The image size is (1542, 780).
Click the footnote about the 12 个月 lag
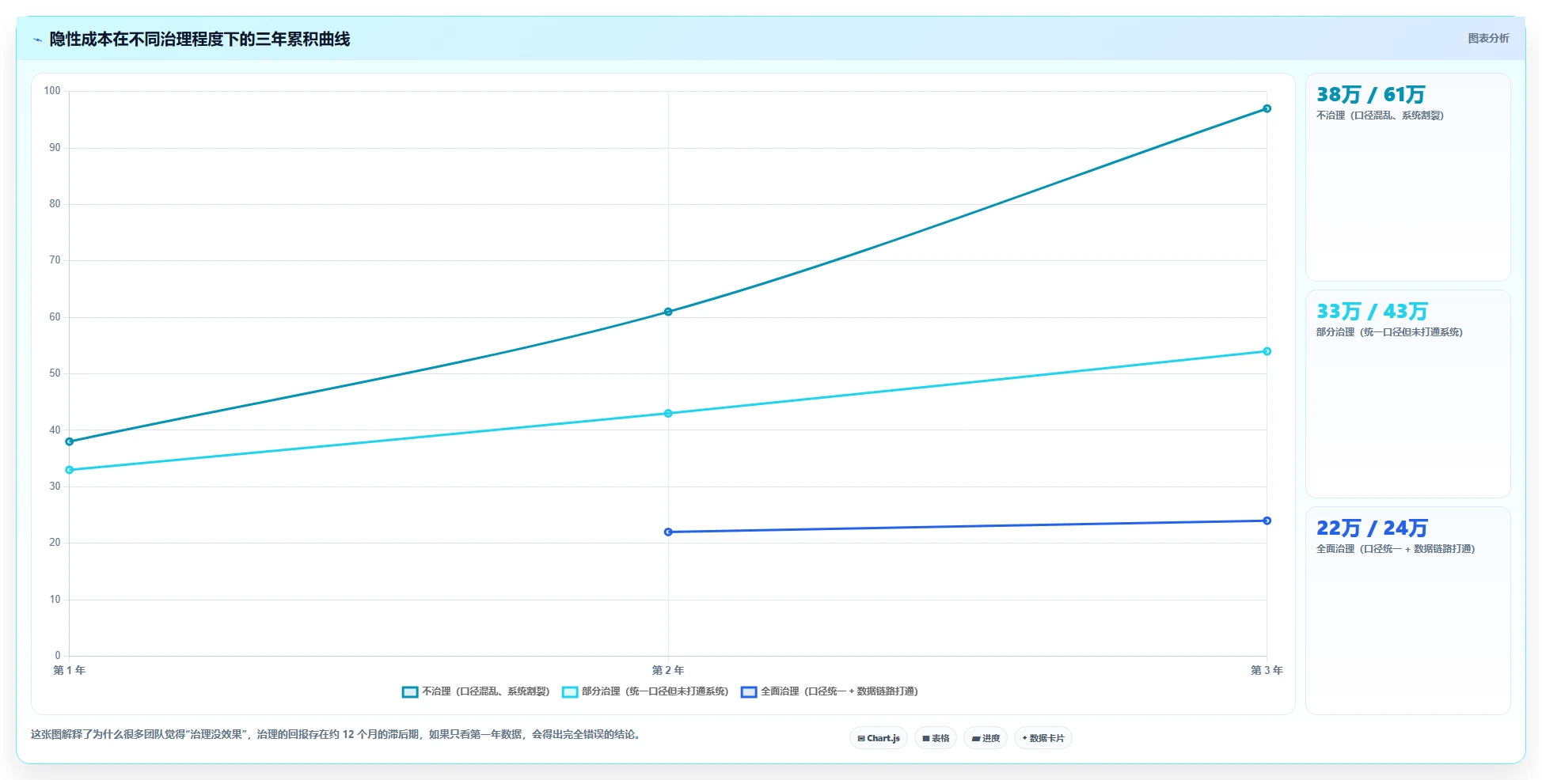pos(336,735)
